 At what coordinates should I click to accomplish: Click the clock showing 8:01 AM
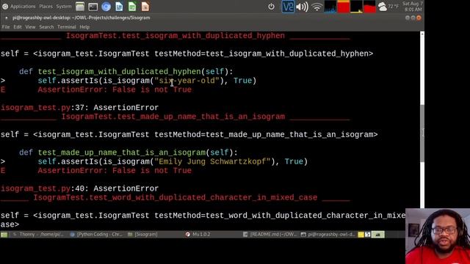pyautogui.click(x=413, y=7)
